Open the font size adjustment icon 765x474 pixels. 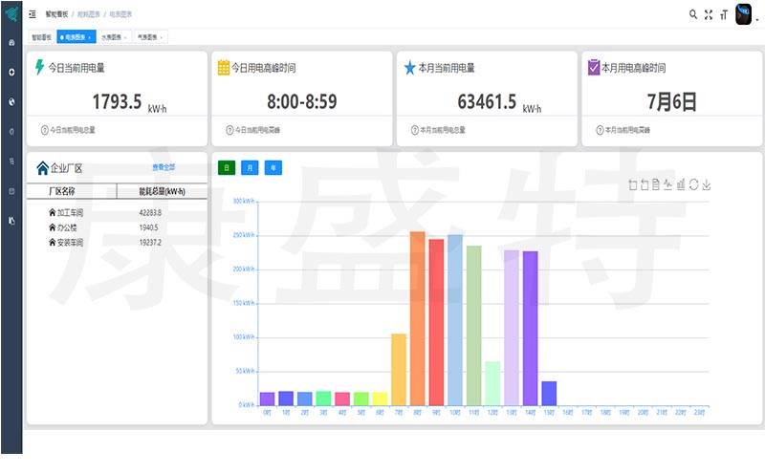tap(724, 14)
